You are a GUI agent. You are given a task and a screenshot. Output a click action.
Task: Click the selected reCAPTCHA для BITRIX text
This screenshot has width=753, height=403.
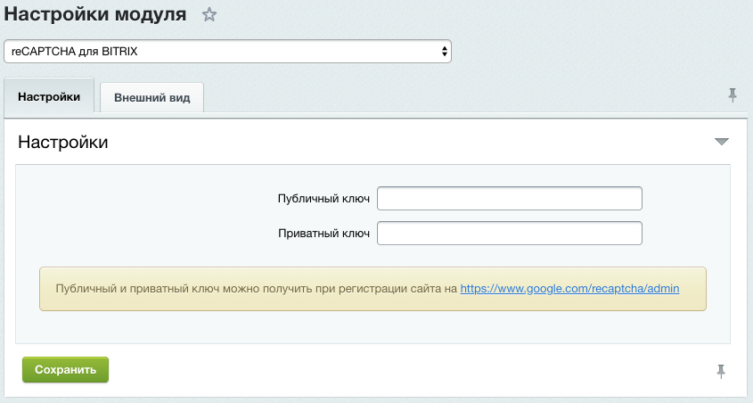point(75,52)
